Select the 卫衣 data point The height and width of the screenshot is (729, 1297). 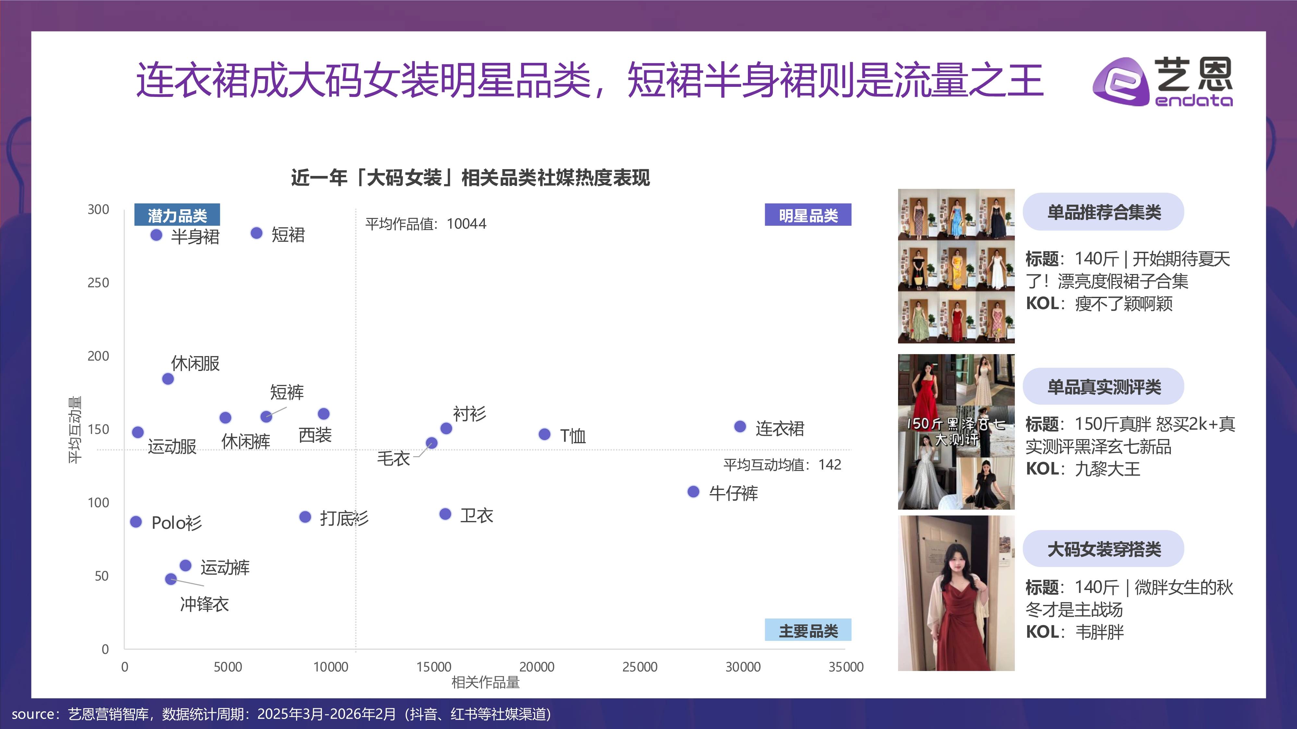[x=445, y=514]
